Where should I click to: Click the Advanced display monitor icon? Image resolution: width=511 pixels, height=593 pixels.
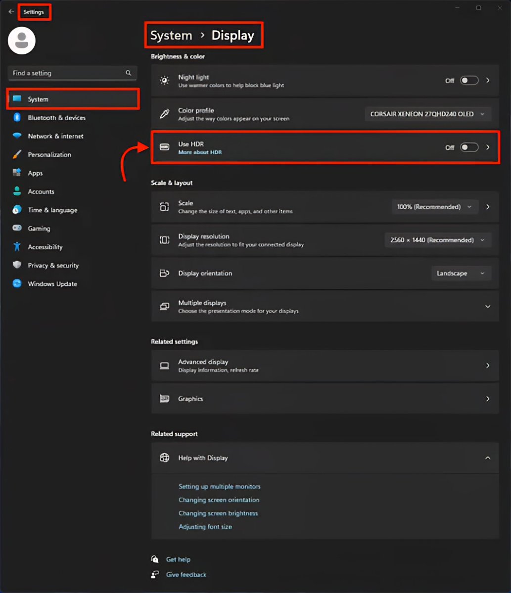tap(164, 365)
